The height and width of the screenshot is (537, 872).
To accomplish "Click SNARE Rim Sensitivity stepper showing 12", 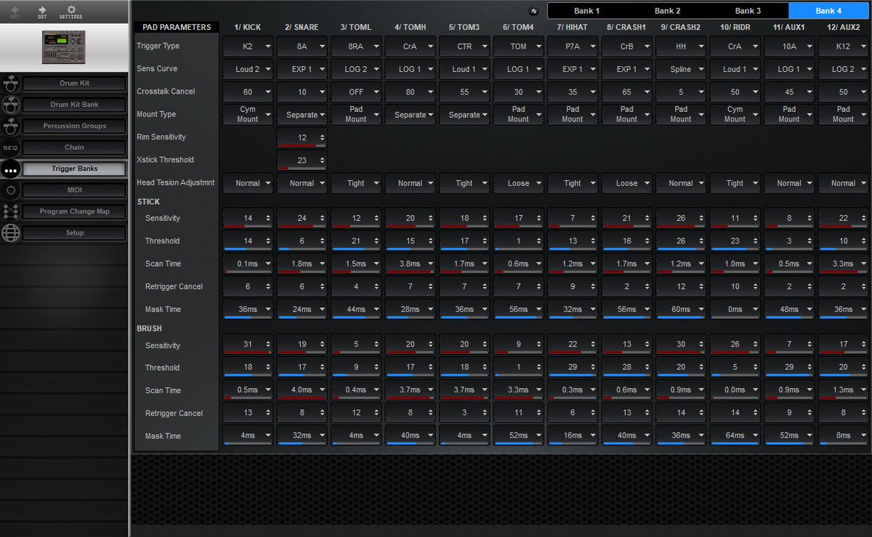I will (302, 137).
